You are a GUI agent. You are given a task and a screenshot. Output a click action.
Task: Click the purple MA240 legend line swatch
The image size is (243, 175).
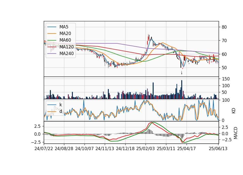tap(52, 54)
